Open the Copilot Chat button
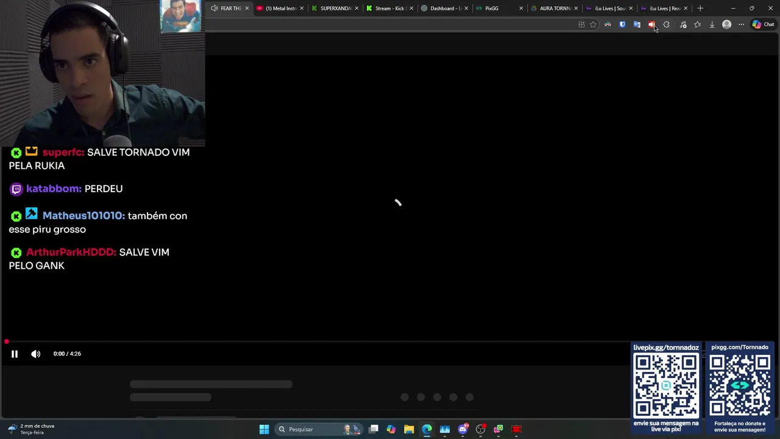 [763, 24]
